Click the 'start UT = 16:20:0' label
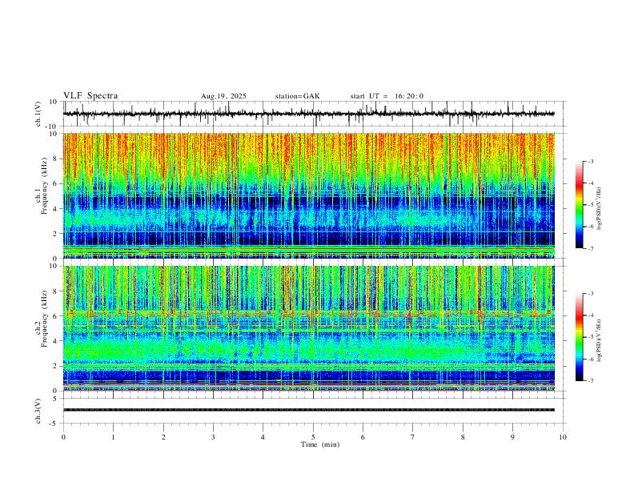 (387, 96)
